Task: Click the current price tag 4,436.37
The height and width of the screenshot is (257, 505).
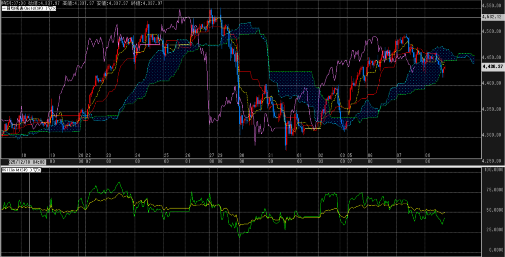Action: [x=493, y=66]
